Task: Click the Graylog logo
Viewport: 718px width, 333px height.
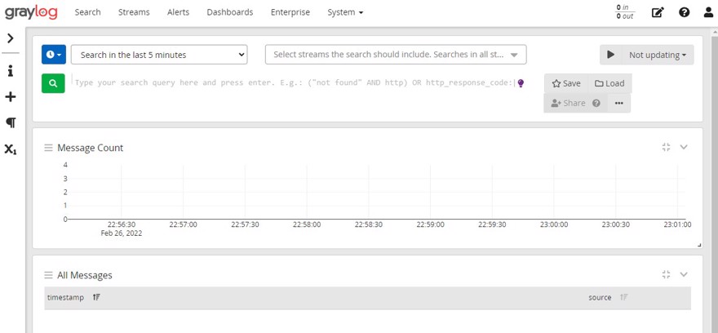Action: 31,12
